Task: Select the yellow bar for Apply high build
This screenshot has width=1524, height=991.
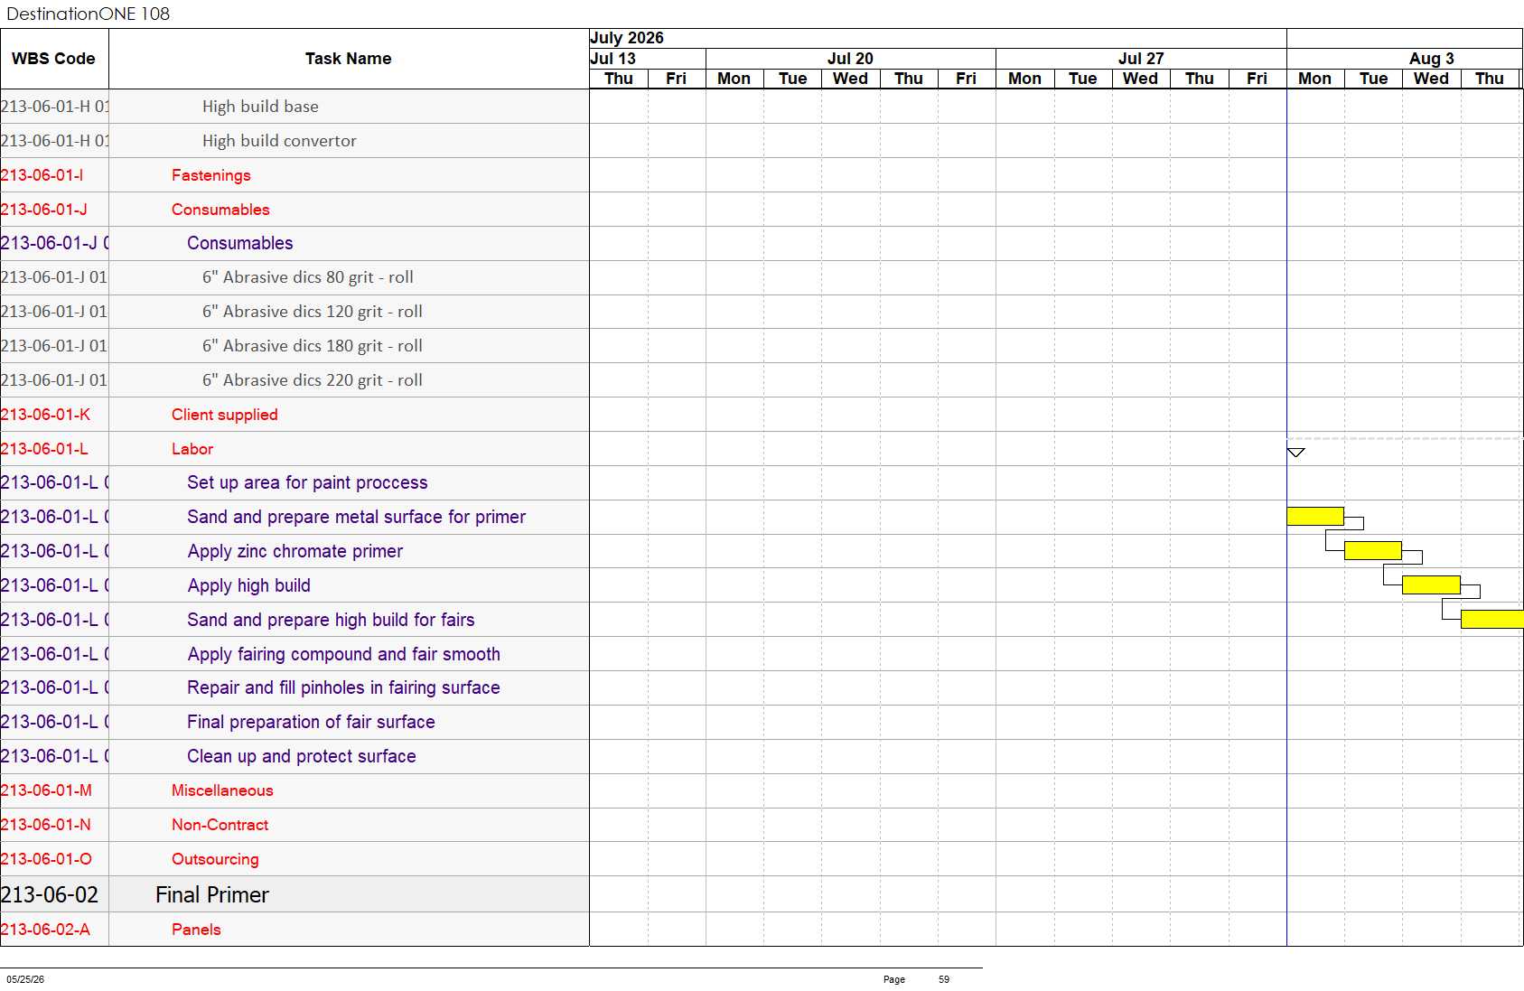Action: [x=1431, y=584]
